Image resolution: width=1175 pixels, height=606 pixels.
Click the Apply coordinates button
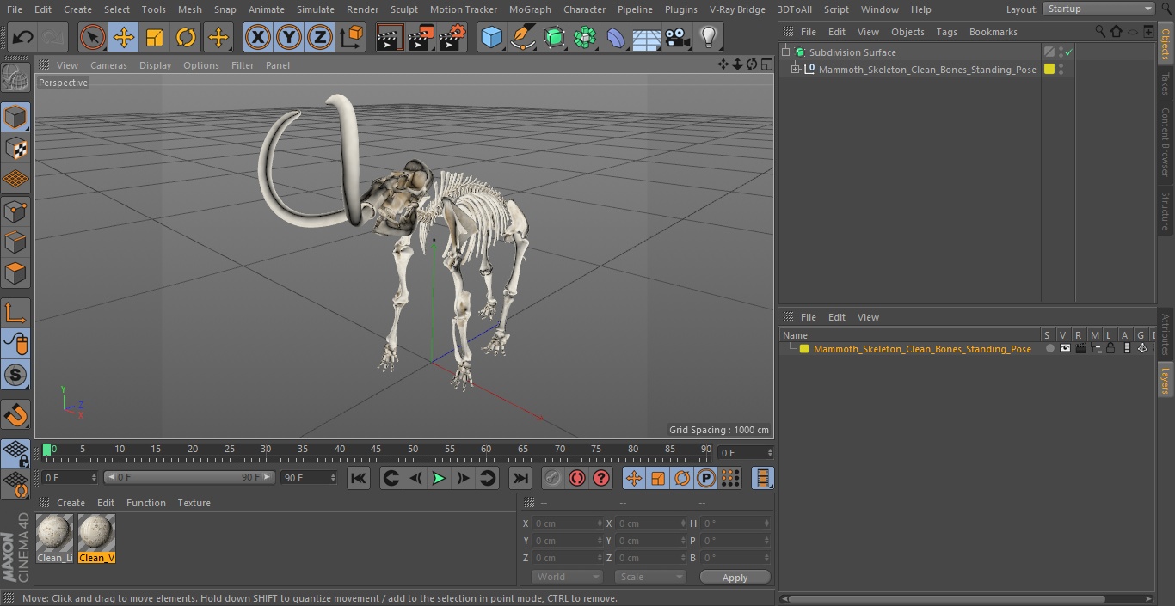click(735, 577)
